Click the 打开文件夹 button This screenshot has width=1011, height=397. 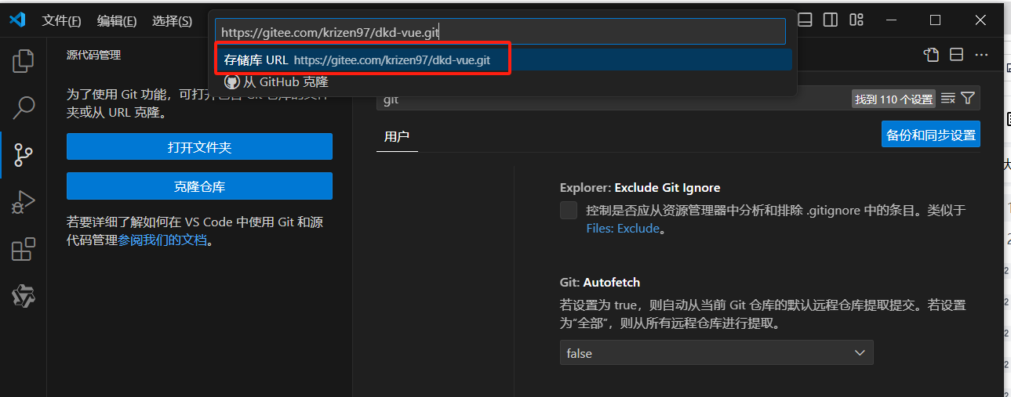(199, 146)
